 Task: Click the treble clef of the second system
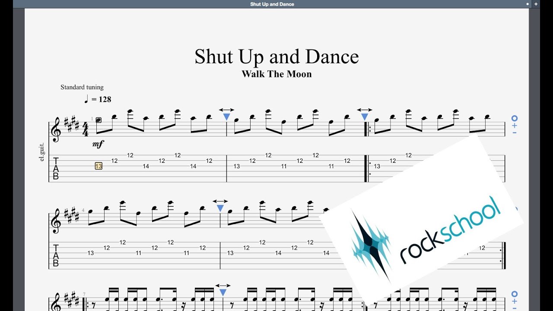56,221
